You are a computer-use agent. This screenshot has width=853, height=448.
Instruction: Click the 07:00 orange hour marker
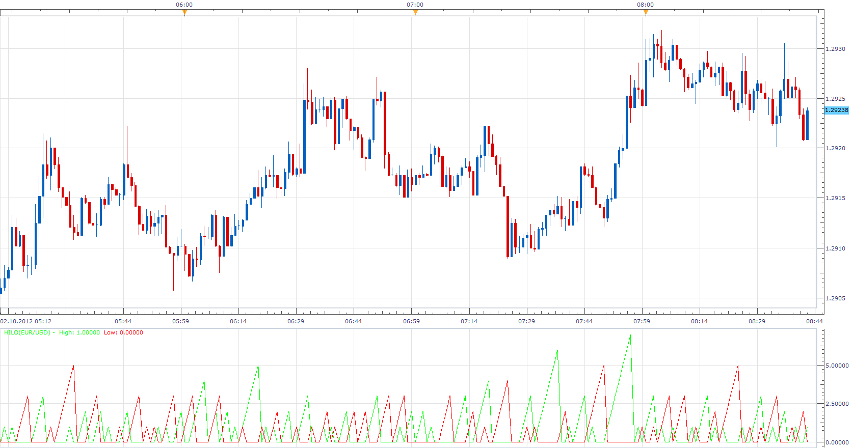pyautogui.click(x=415, y=12)
